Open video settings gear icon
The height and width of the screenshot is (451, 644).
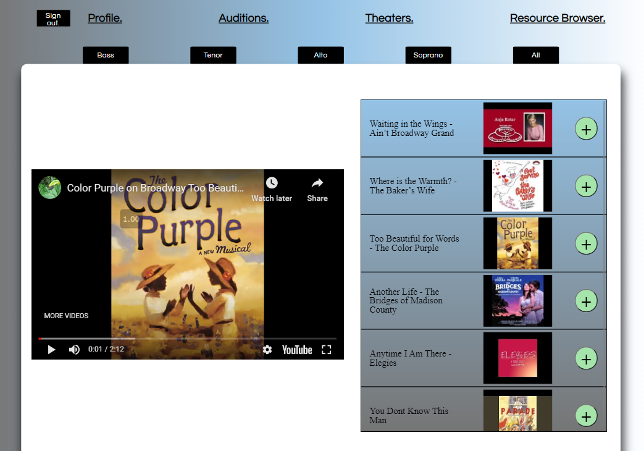(267, 350)
